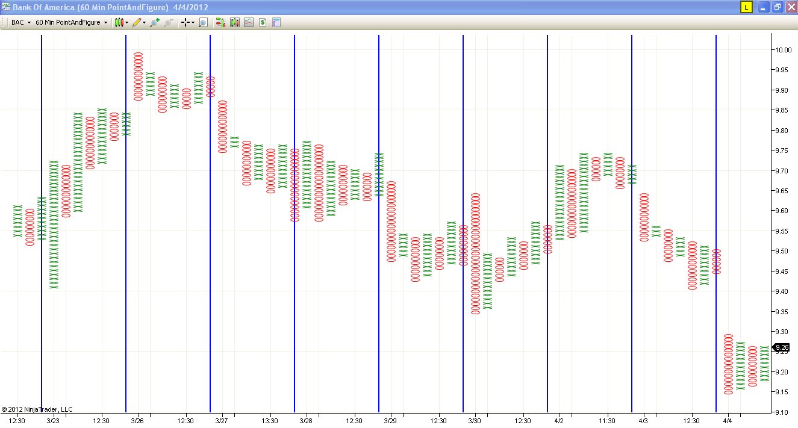This screenshot has width=798, height=428.
Task: Click the 3/30 date label
Action: point(475,421)
